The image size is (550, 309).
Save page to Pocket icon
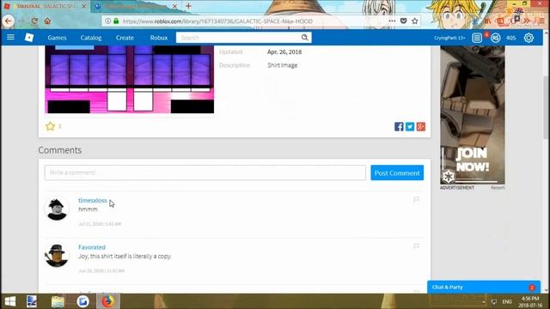click(x=403, y=21)
